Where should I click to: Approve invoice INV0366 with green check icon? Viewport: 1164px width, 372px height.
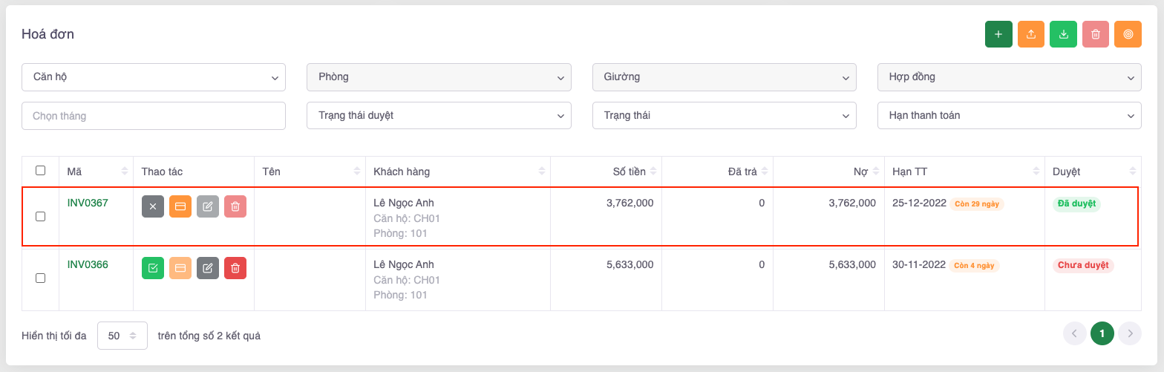pyautogui.click(x=152, y=268)
